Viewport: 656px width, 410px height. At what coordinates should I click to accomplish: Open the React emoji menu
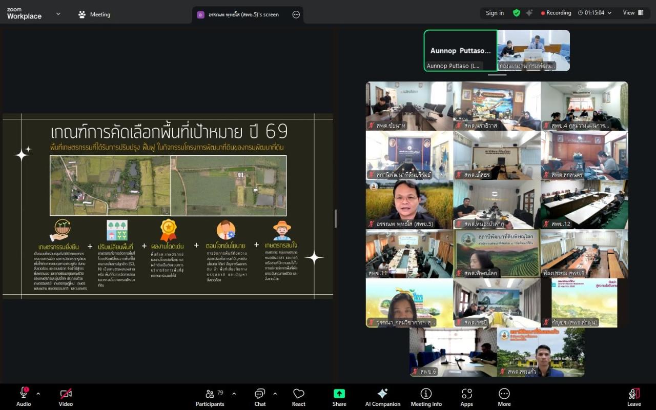pyautogui.click(x=299, y=397)
